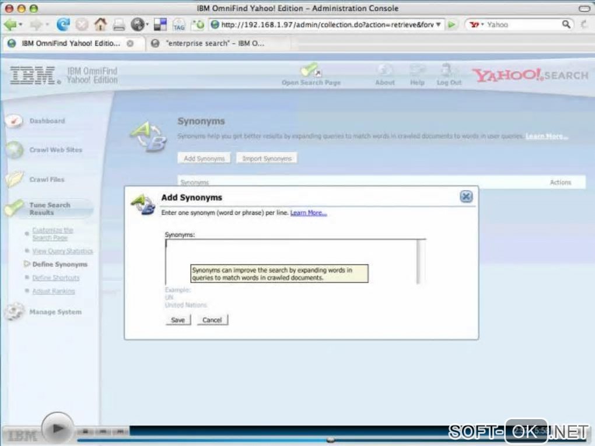Open Crawl Web Sites in sidebar
The height and width of the screenshot is (446, 595).
(56, 150)
